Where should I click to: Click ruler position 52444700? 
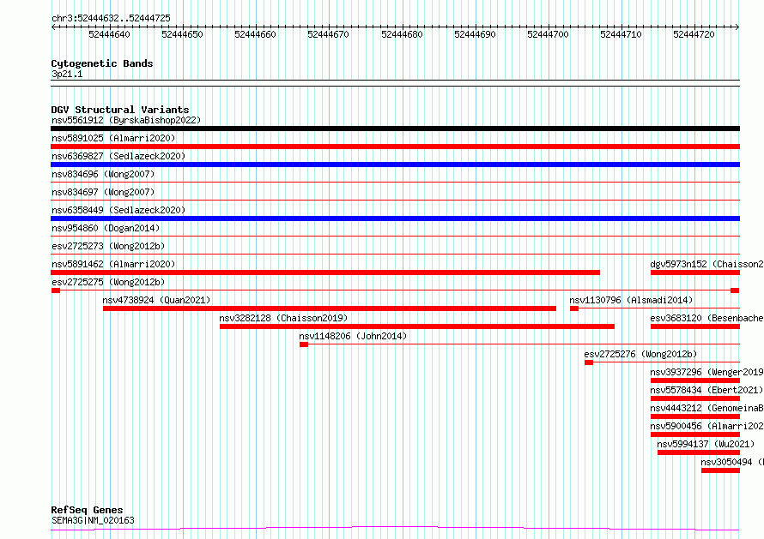(x=549, y=34)
